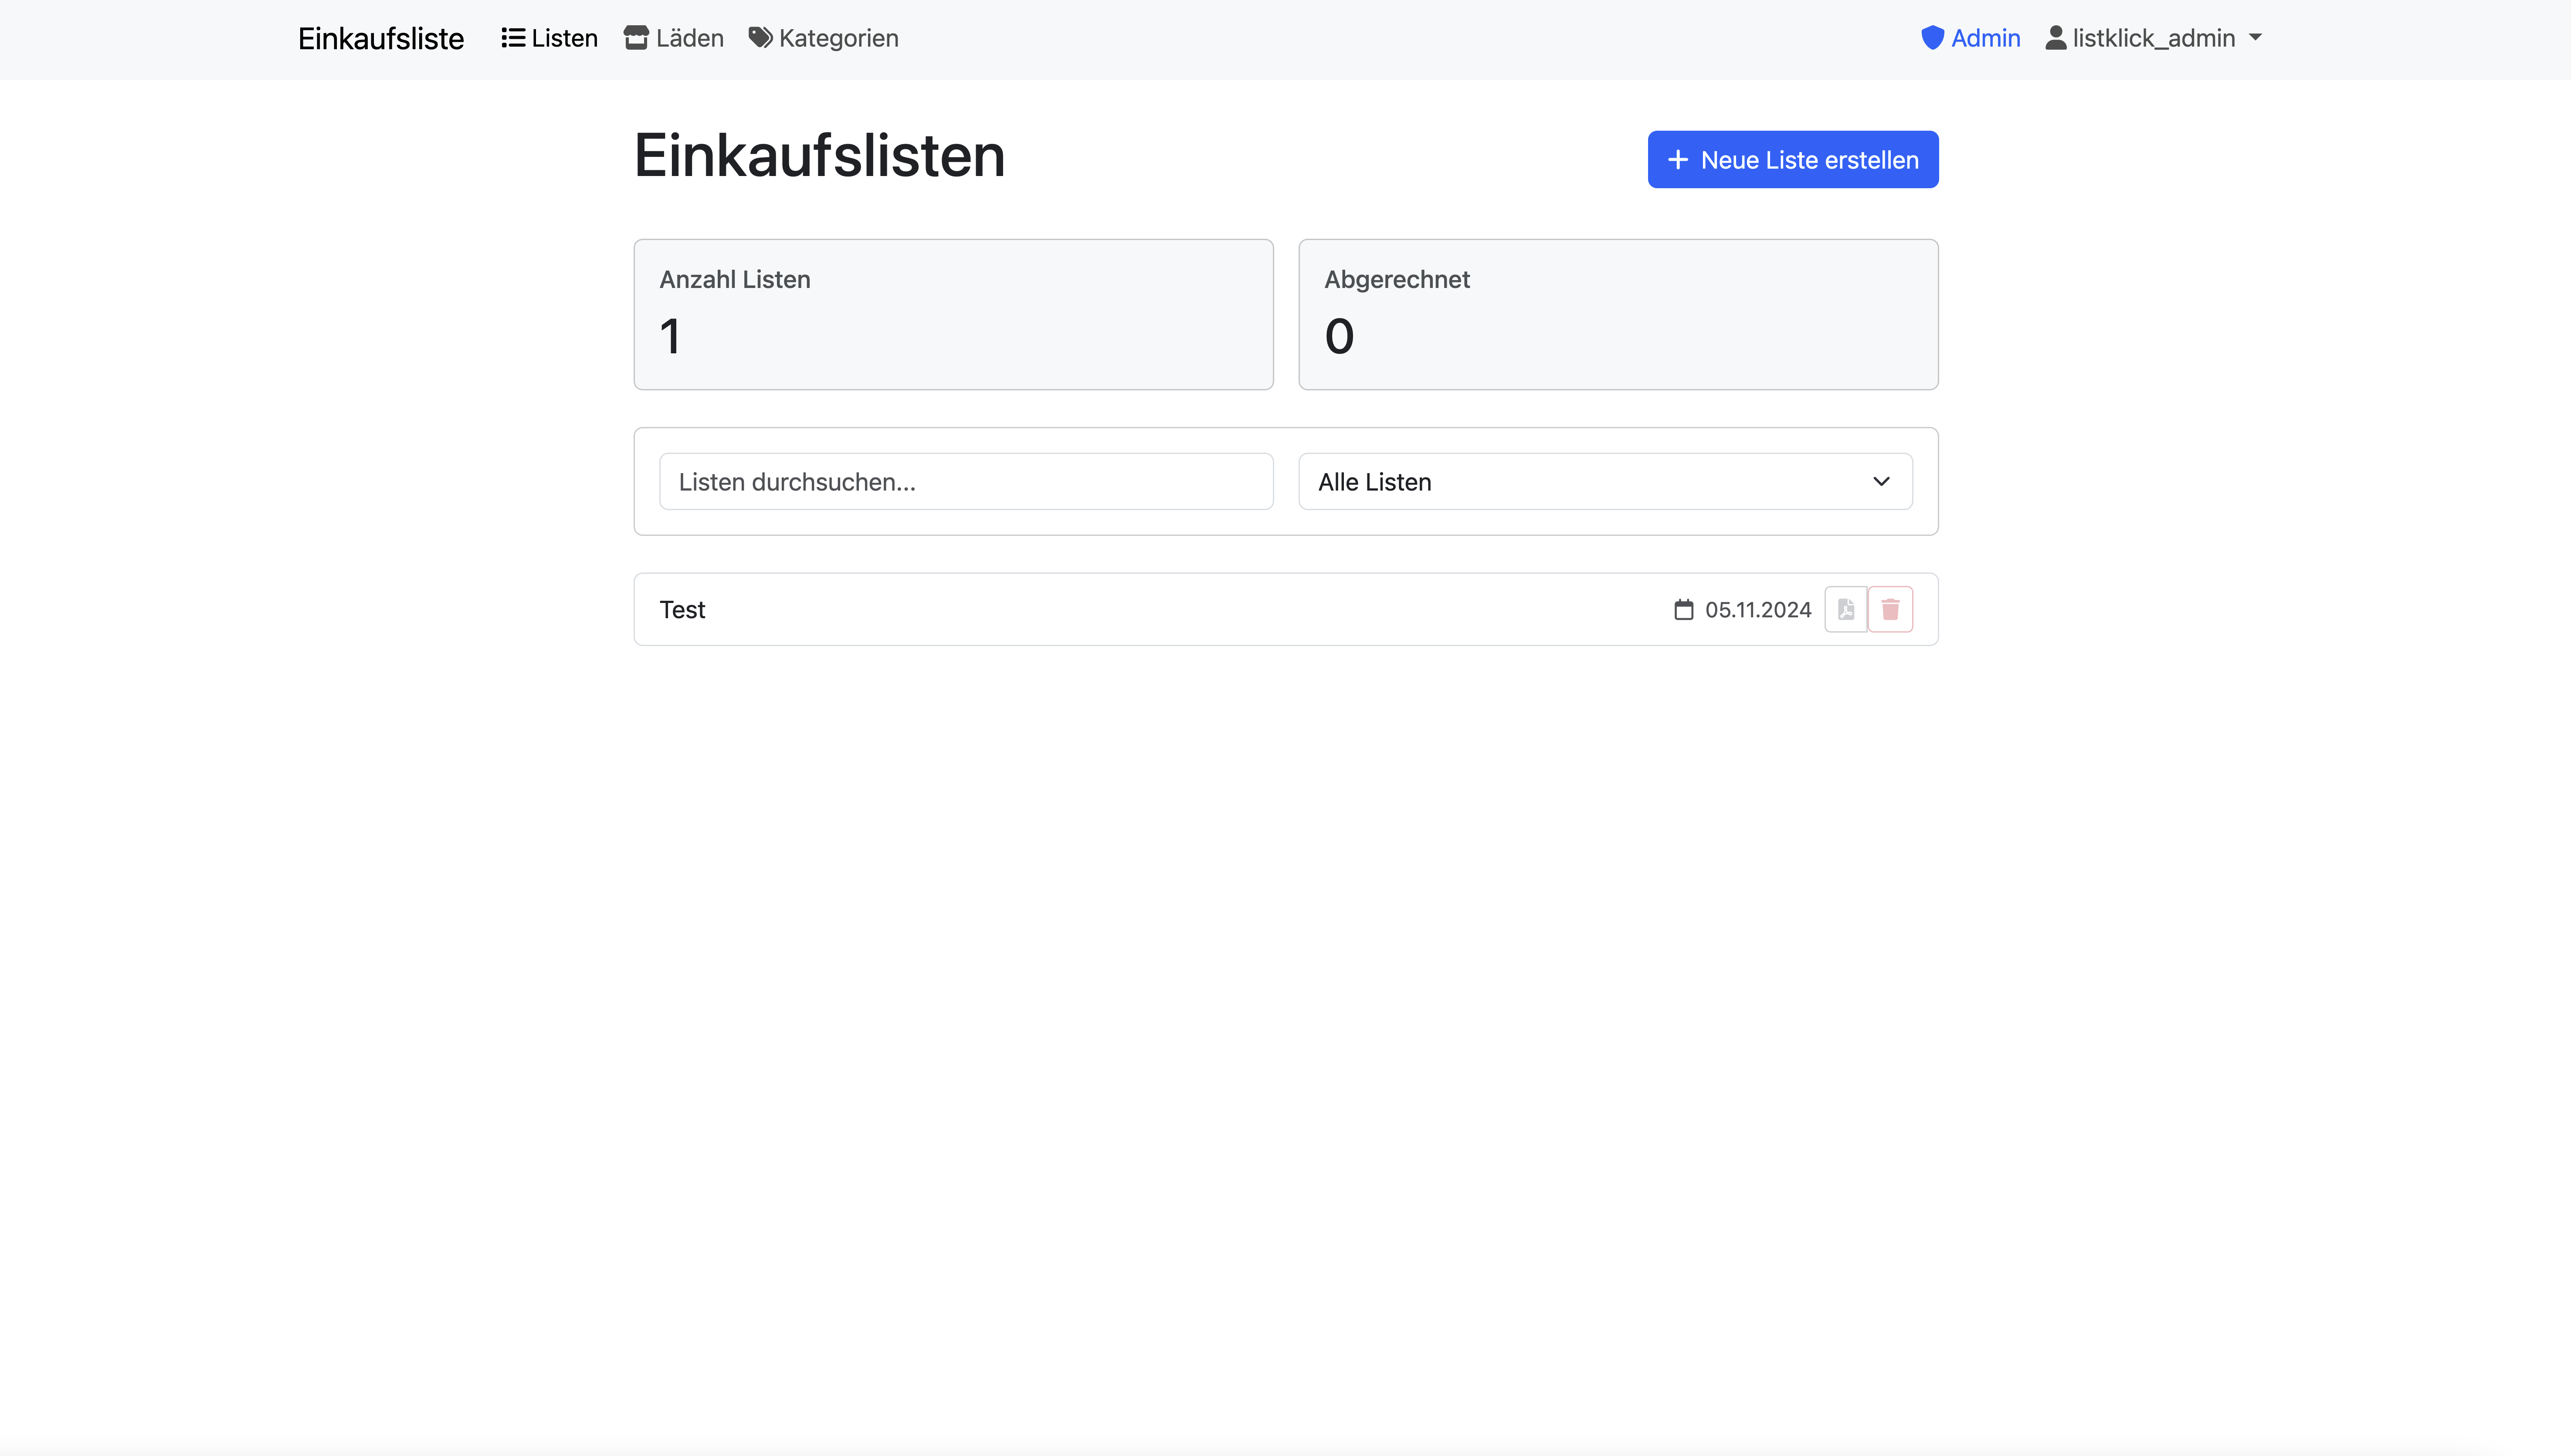The image size is (2571, 1456).
Task: Open the Läden nav item
Action: [674, 38]
